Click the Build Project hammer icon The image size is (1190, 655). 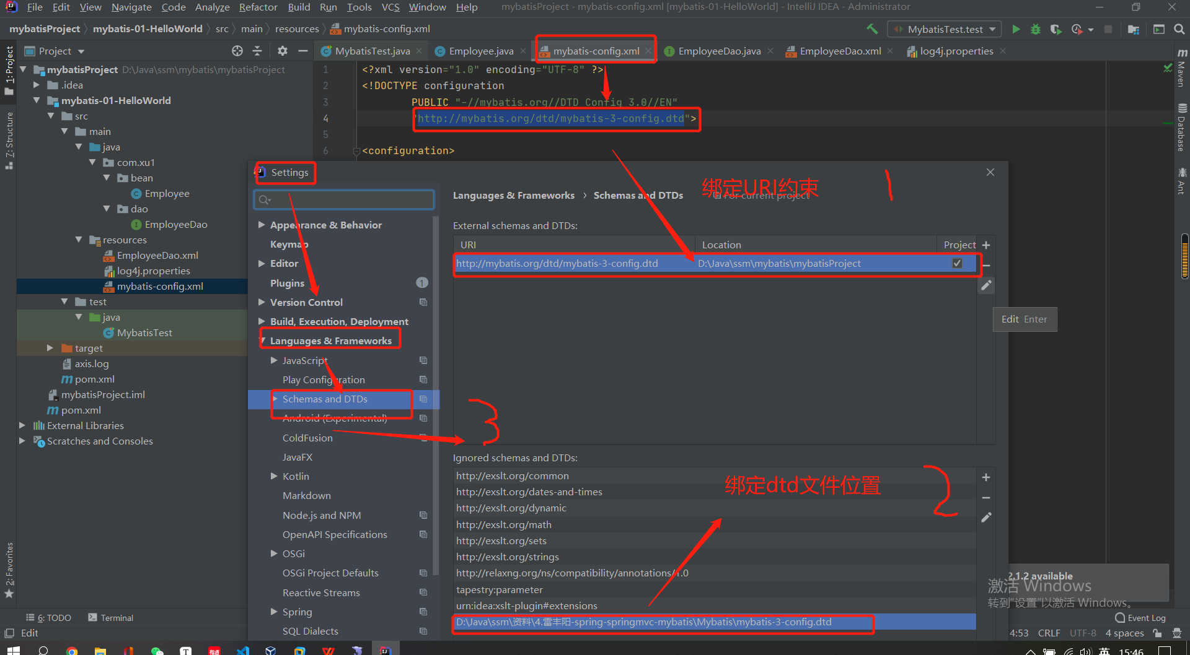872,29
